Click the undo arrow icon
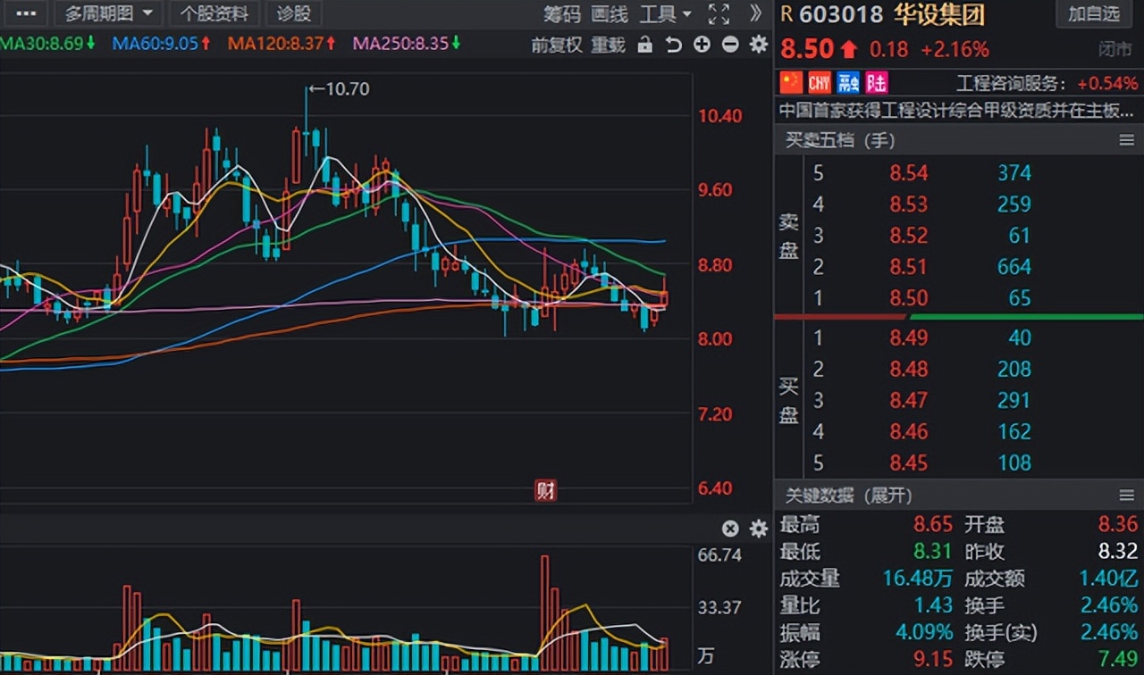 pos(673,45)
